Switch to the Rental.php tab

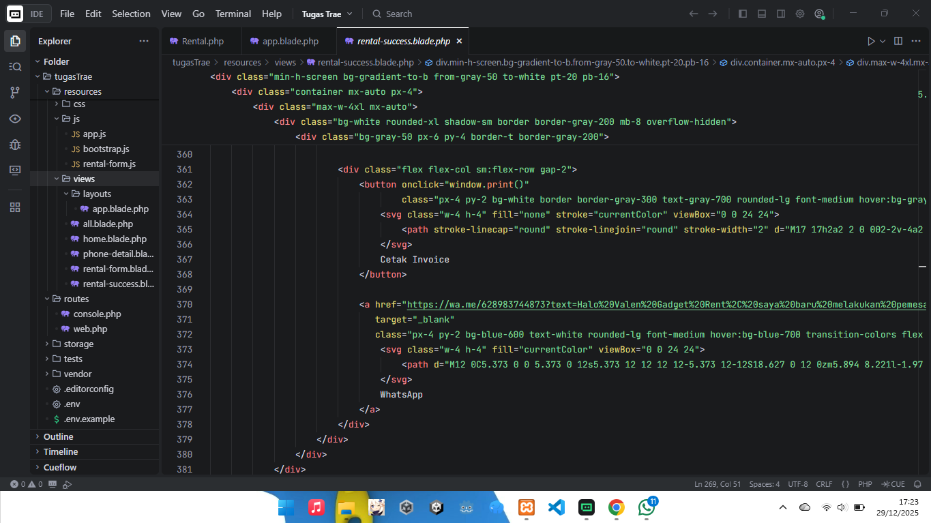pyautogui.click(x=202, y=42)
